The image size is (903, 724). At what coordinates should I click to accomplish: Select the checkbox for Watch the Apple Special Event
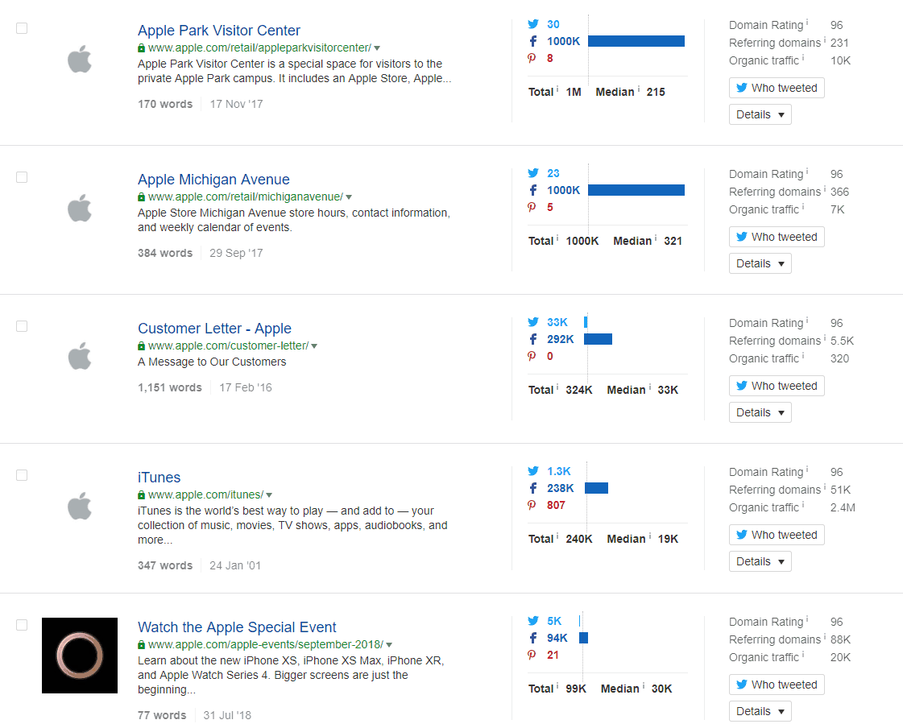pyautogui.click(x=22, y=625)
